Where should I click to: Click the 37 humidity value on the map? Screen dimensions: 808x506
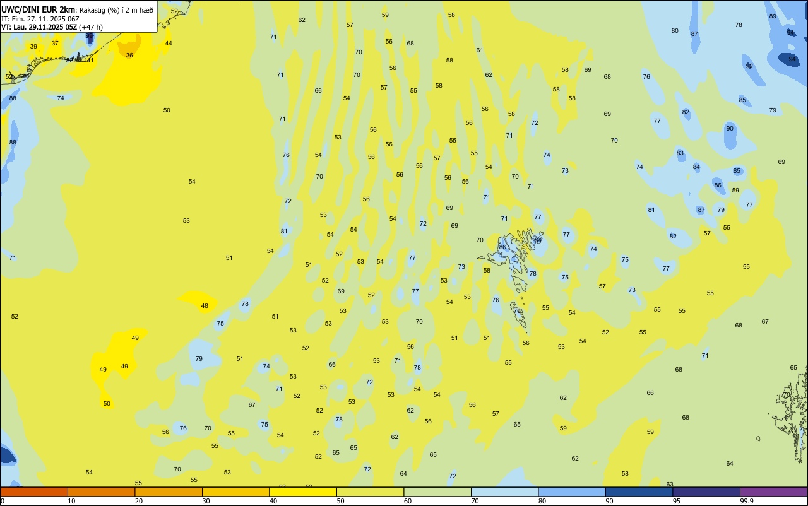(55, 44)
